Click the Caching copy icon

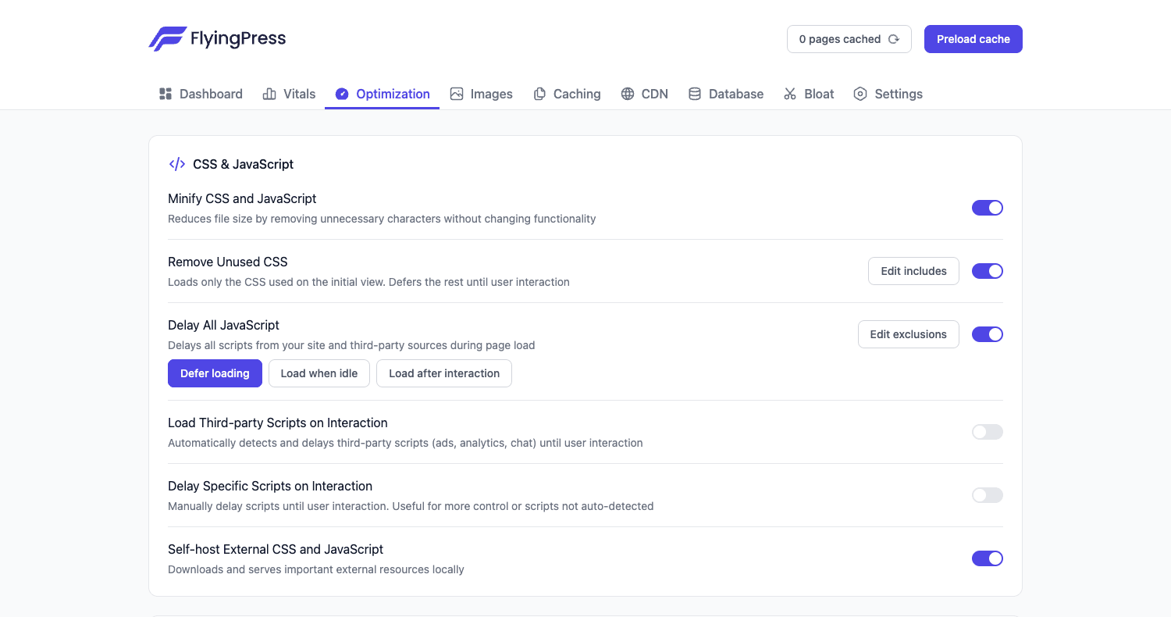tap(539, 94)
